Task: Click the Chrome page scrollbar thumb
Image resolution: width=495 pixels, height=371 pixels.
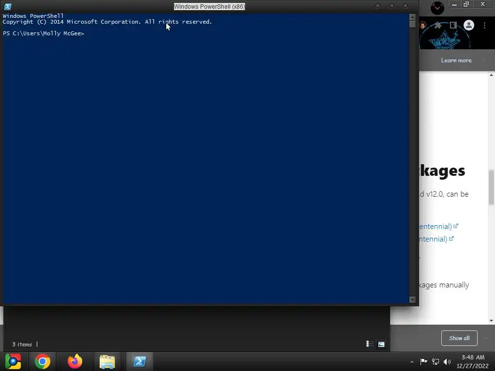Action: coord(491,187)
